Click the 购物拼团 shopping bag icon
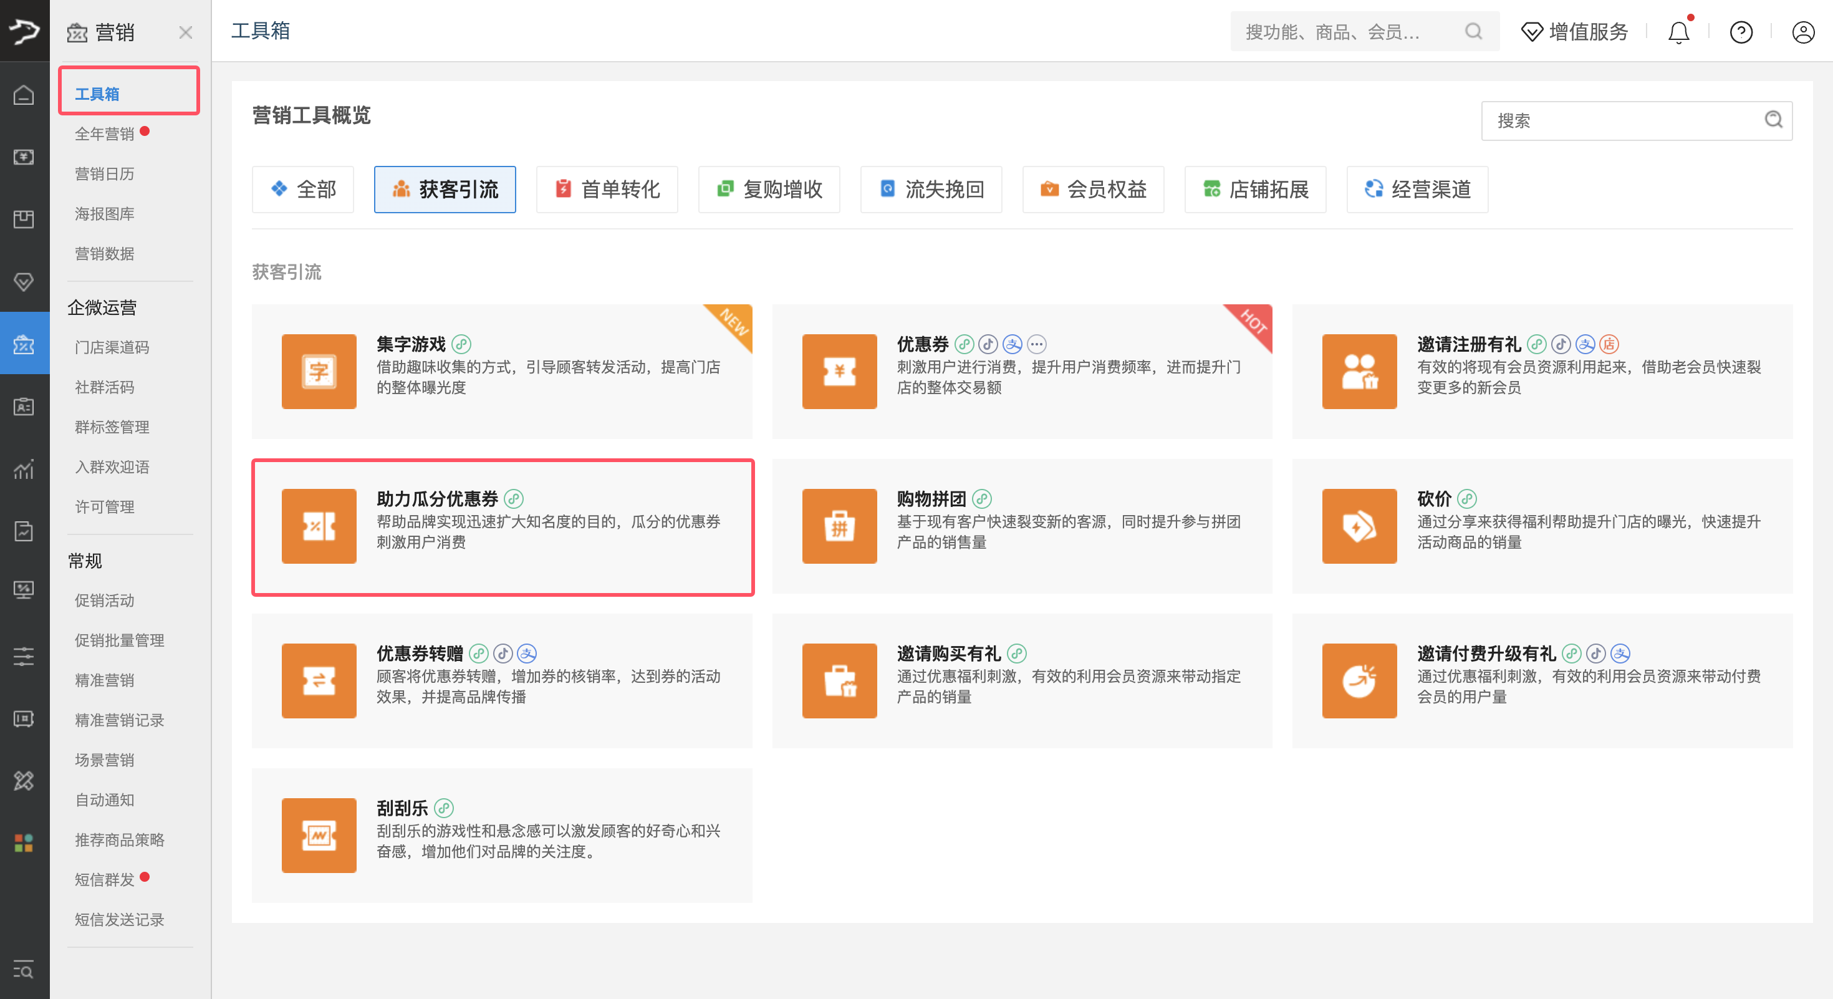The height and width of the screenshot is (999, 1833). coord(839,526)
